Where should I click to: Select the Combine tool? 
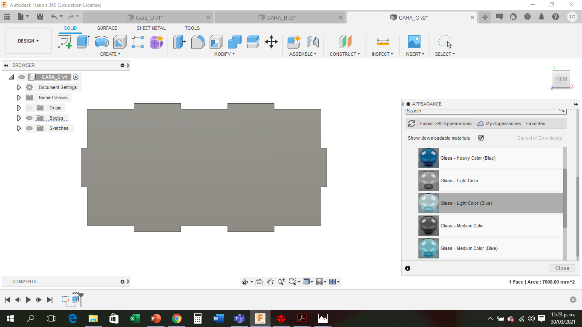(x=235, y=41)
